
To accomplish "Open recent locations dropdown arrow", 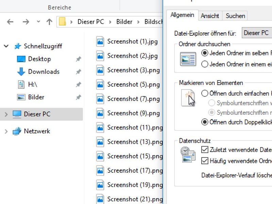I will point(38,22).
